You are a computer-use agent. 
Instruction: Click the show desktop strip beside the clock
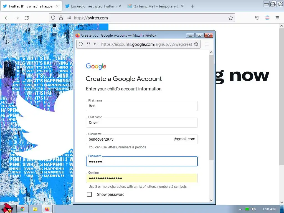coord(282,209)
